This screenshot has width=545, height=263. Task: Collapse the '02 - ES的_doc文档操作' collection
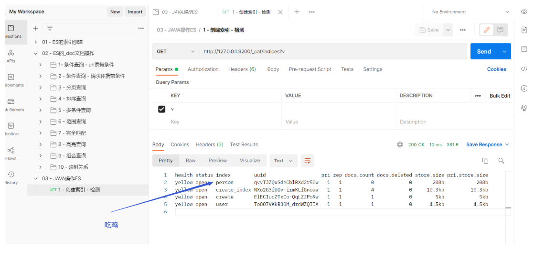[x=35, y=54]
